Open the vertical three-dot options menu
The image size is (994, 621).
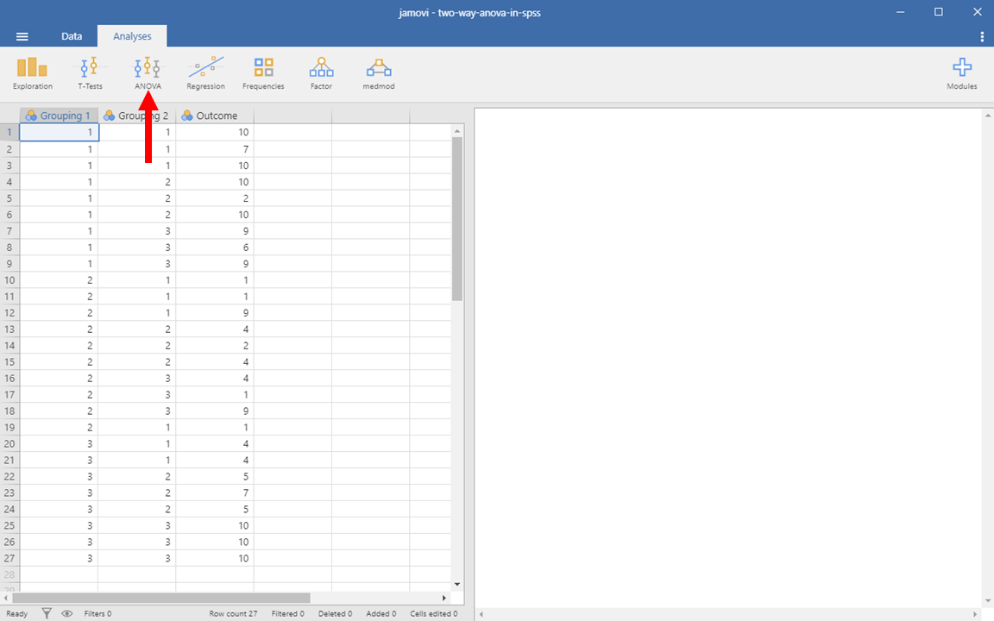982,36
